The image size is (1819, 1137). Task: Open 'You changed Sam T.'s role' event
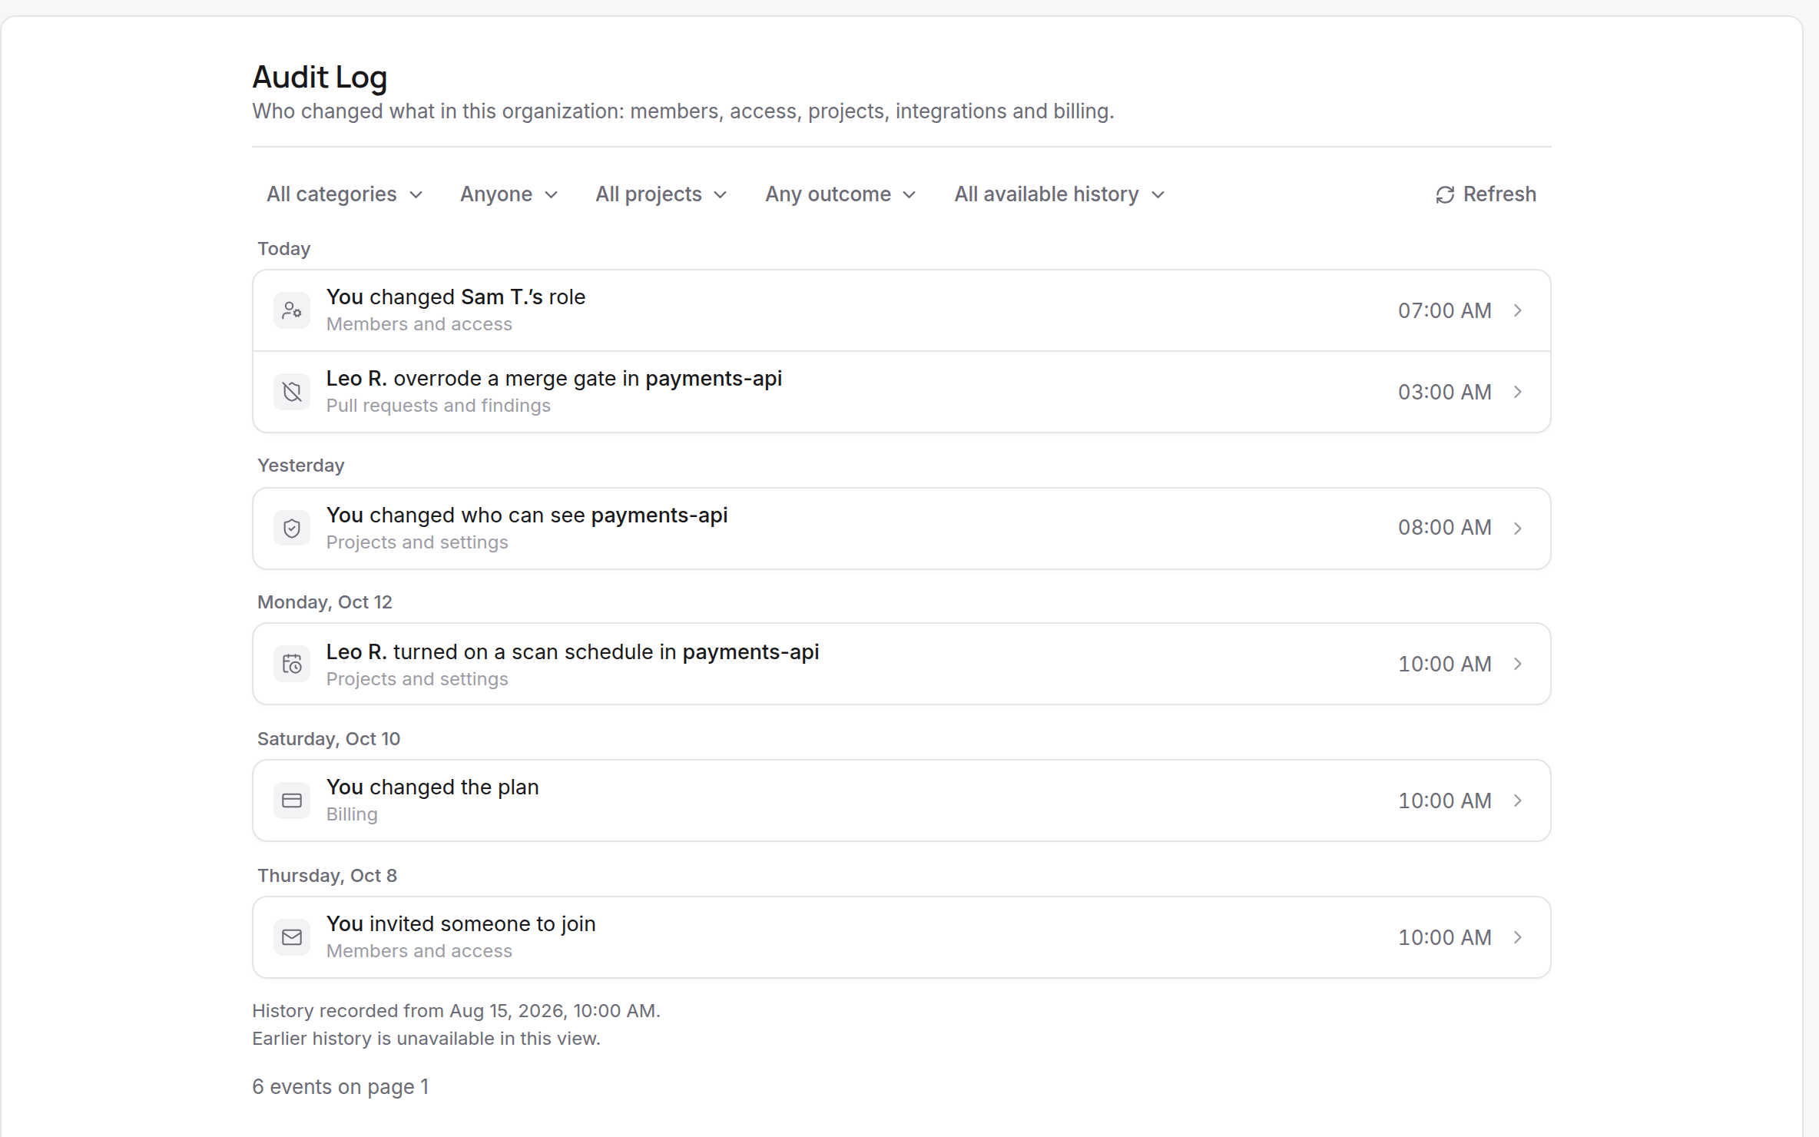click(x=902, y=310)
